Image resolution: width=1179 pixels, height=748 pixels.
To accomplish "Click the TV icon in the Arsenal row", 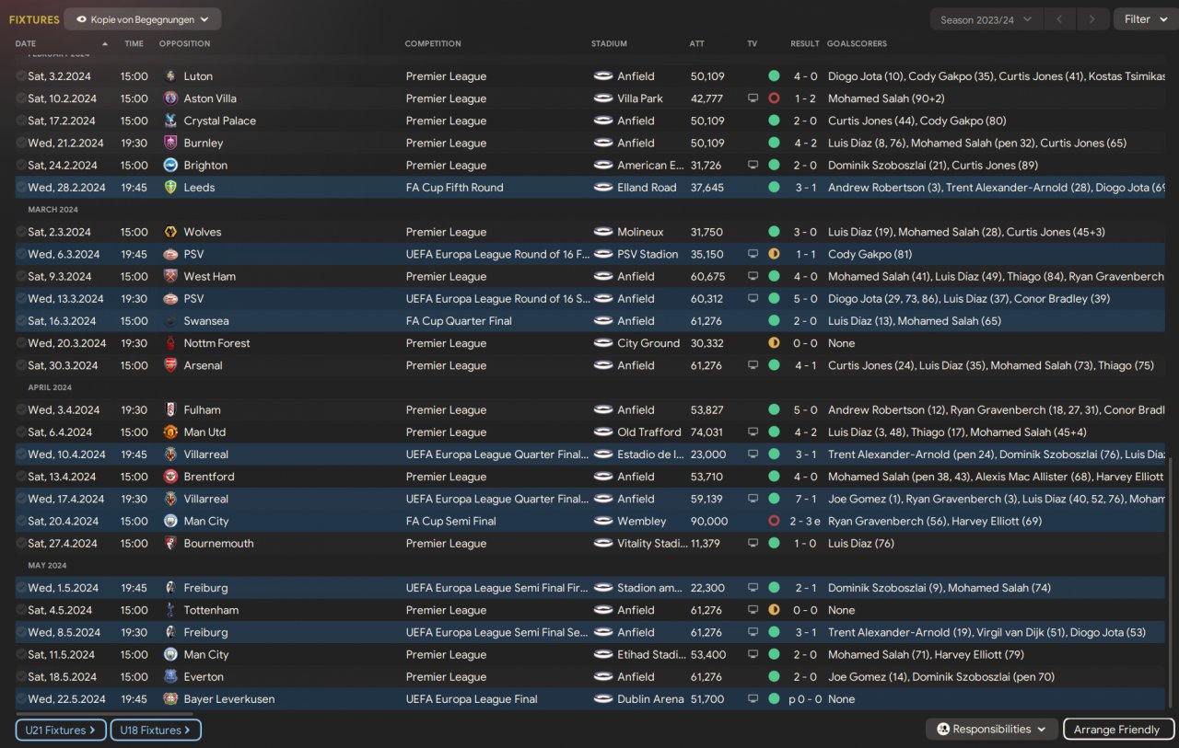I will click(x=753, y=365).
